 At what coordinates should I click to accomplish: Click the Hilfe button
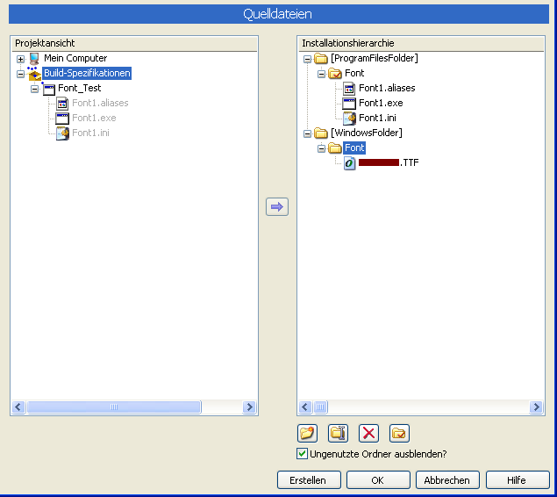coord(518,480)
